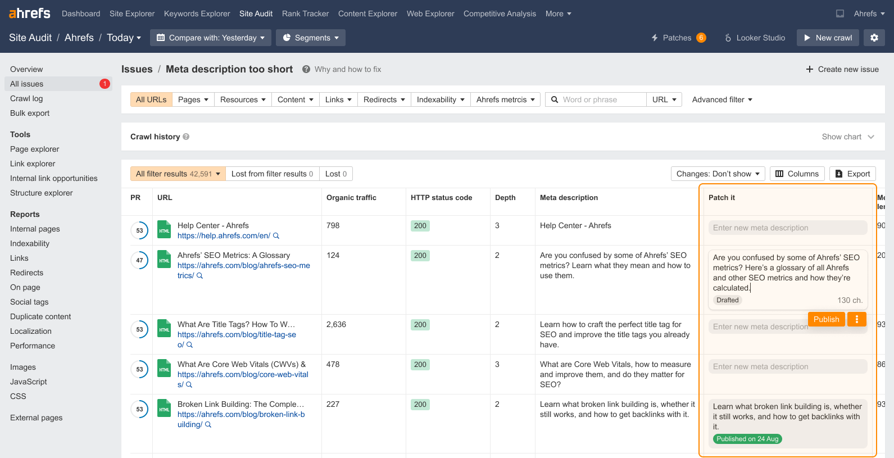The image size is (894, 458).
Task: Open the Redirects filter dropdown
Action: click(384, 99)
